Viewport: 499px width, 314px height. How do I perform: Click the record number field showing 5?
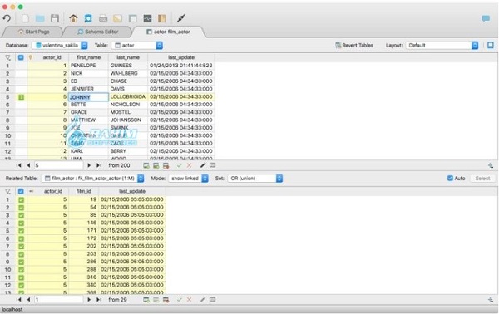[x=58, y=165]
